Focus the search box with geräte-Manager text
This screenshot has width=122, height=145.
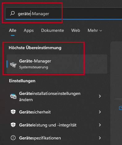click(x=63, y=13)
